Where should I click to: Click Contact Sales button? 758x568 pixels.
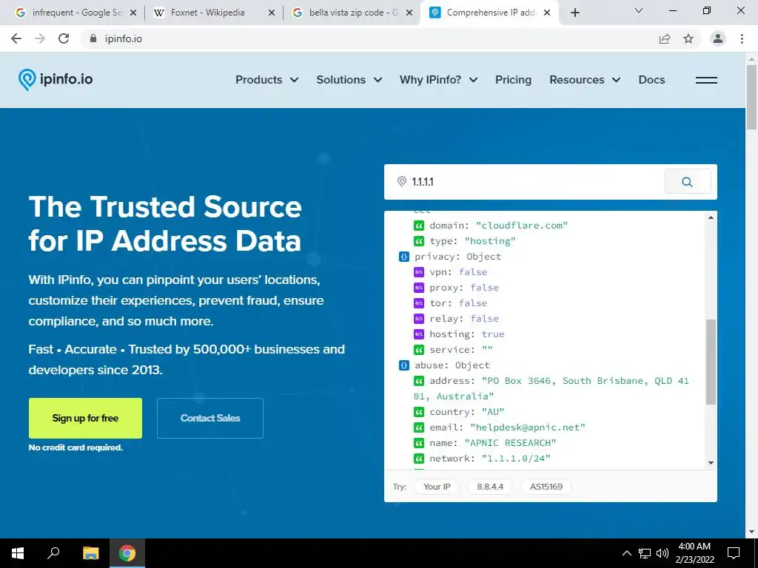[x=209, y=419]
